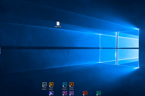
Task: Click the 'Adobe Illustrat...' label text
Action: tap(71, 88)
